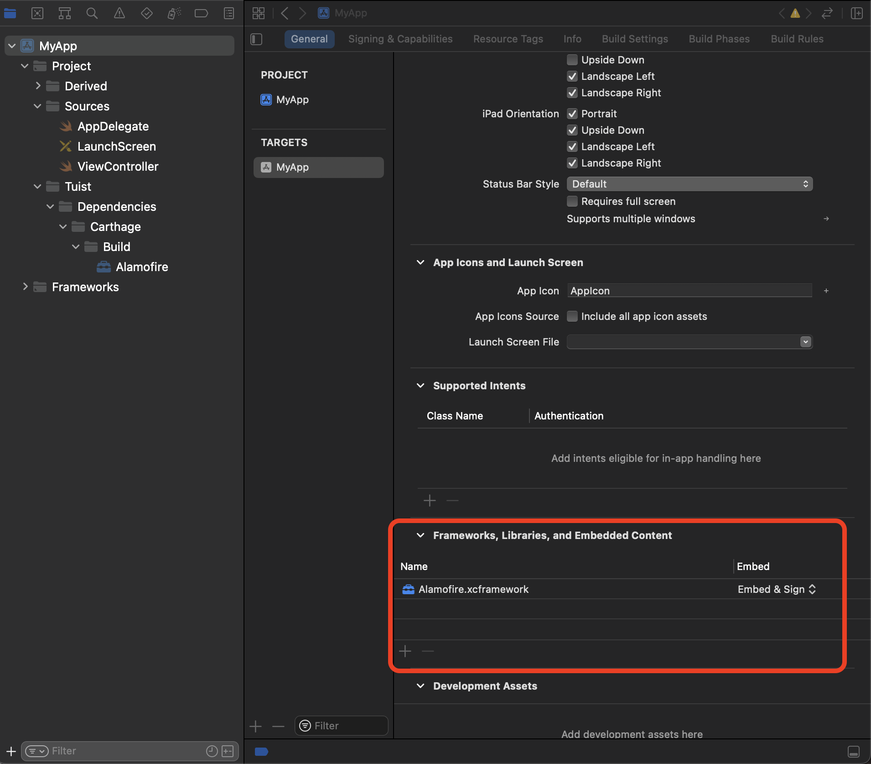Expand the Frameworks group
871x764 pixels.
[x=25, y=287]
